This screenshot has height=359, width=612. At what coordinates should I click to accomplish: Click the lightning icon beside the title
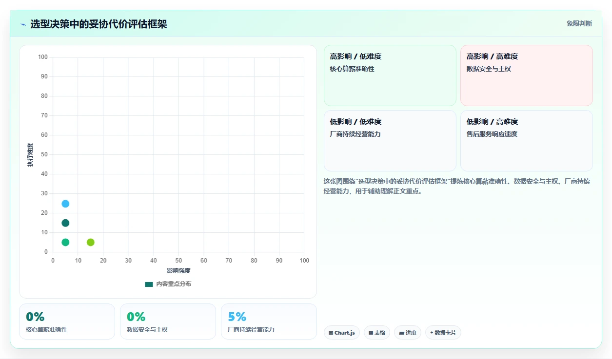[23, 24]
